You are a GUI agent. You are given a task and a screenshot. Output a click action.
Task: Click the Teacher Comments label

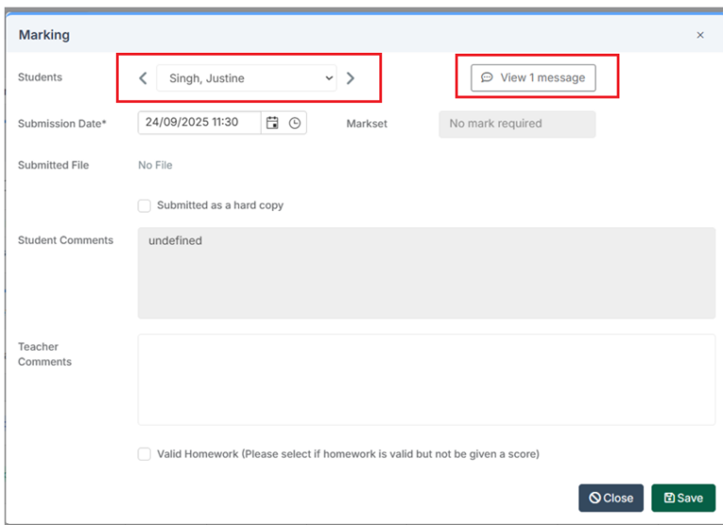pos(45,354)
